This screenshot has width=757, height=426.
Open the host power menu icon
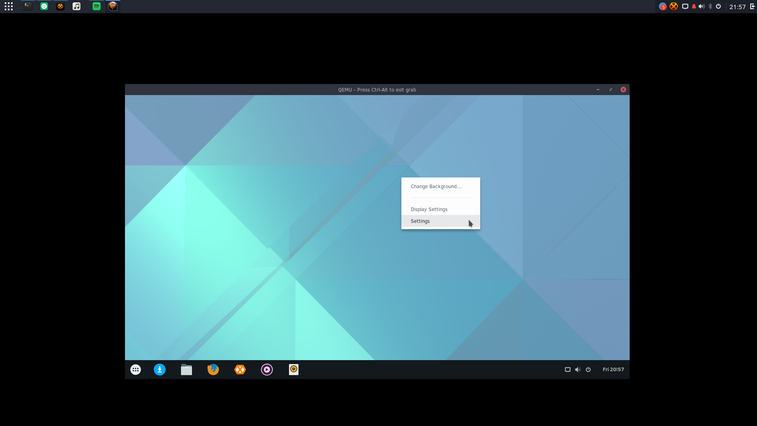pos(718,6)
